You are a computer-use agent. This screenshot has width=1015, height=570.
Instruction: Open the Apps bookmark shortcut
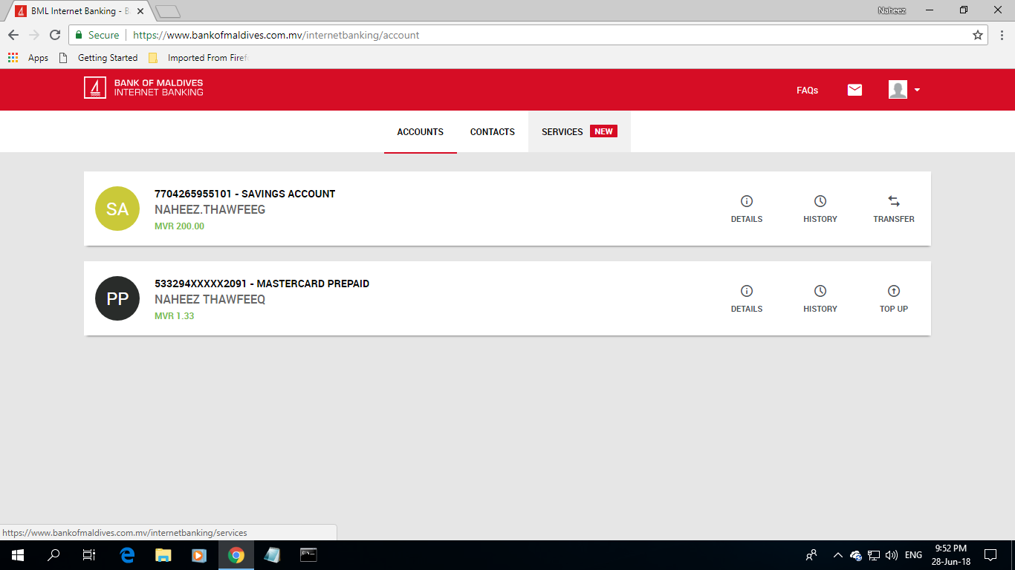pyautogui.click(x=28, y=58)
